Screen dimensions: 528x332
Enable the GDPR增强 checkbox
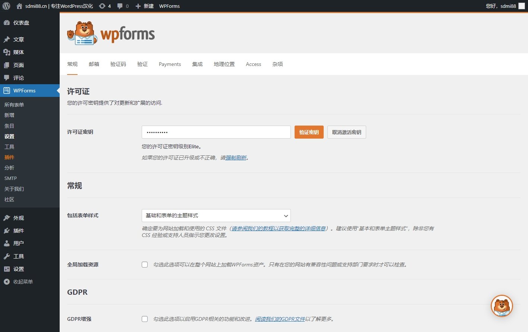point(145,319)
